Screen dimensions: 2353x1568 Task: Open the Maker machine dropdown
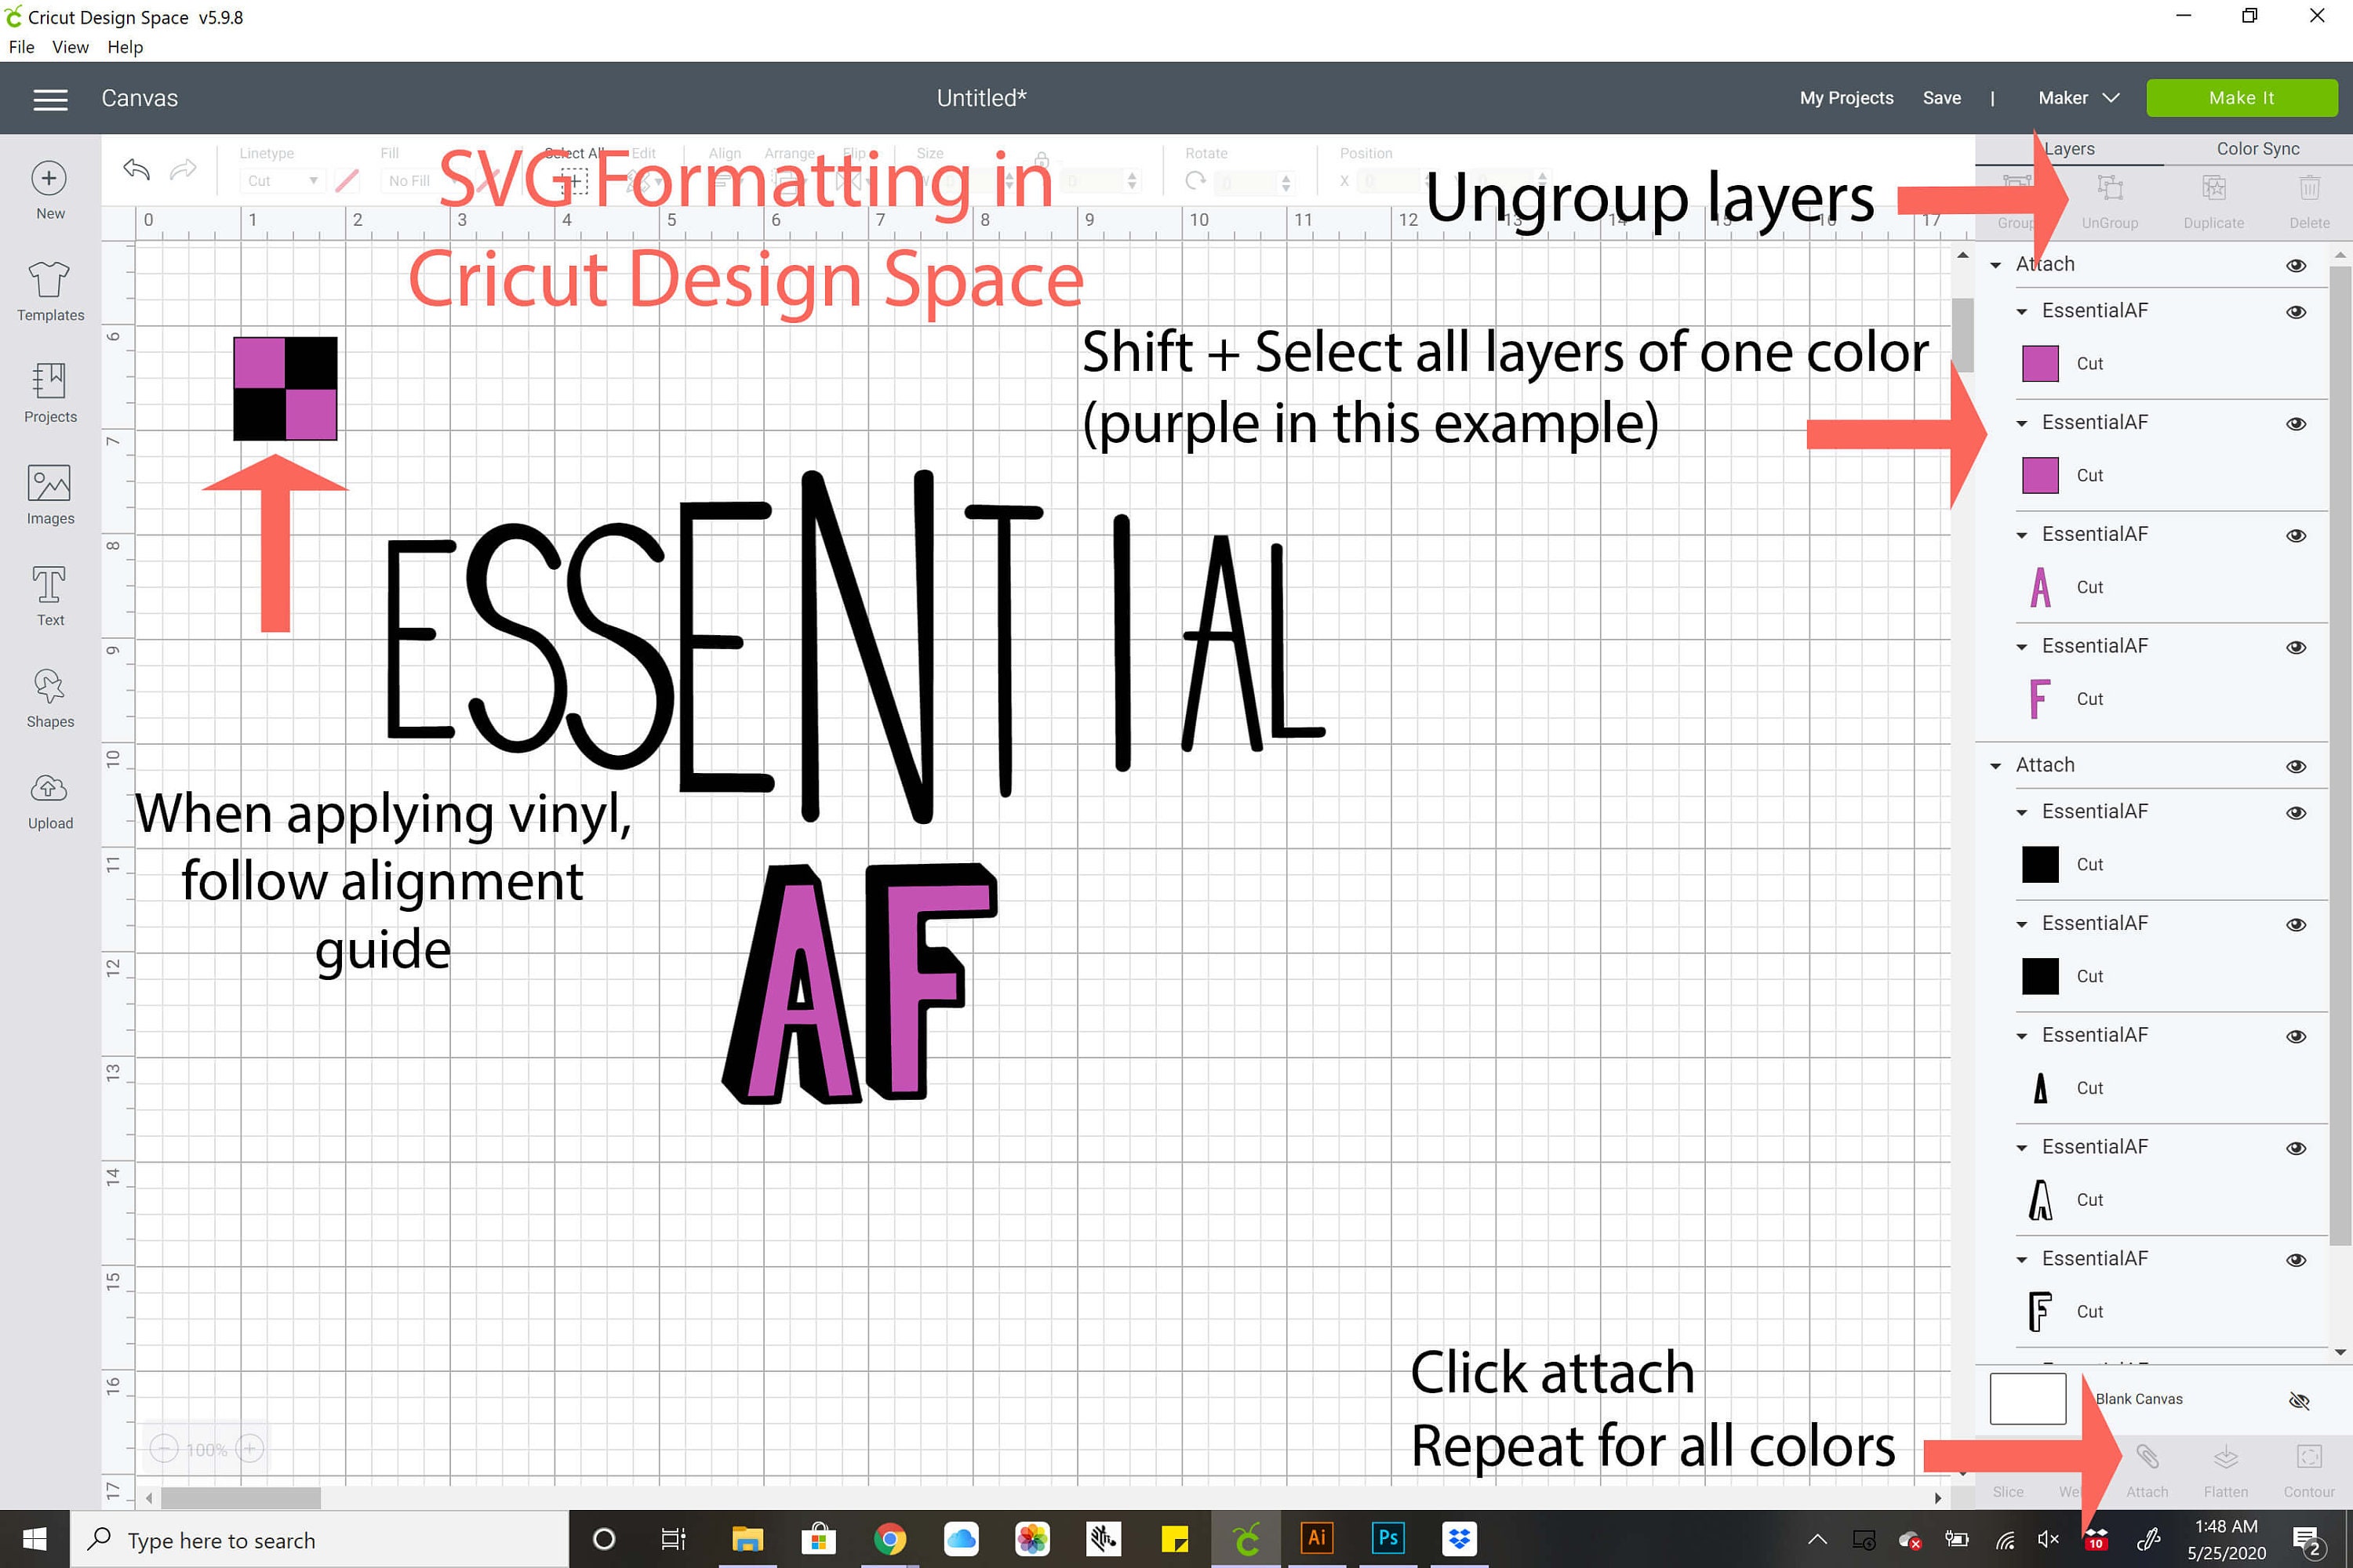pyautogui.click(x=2079, y=98)
